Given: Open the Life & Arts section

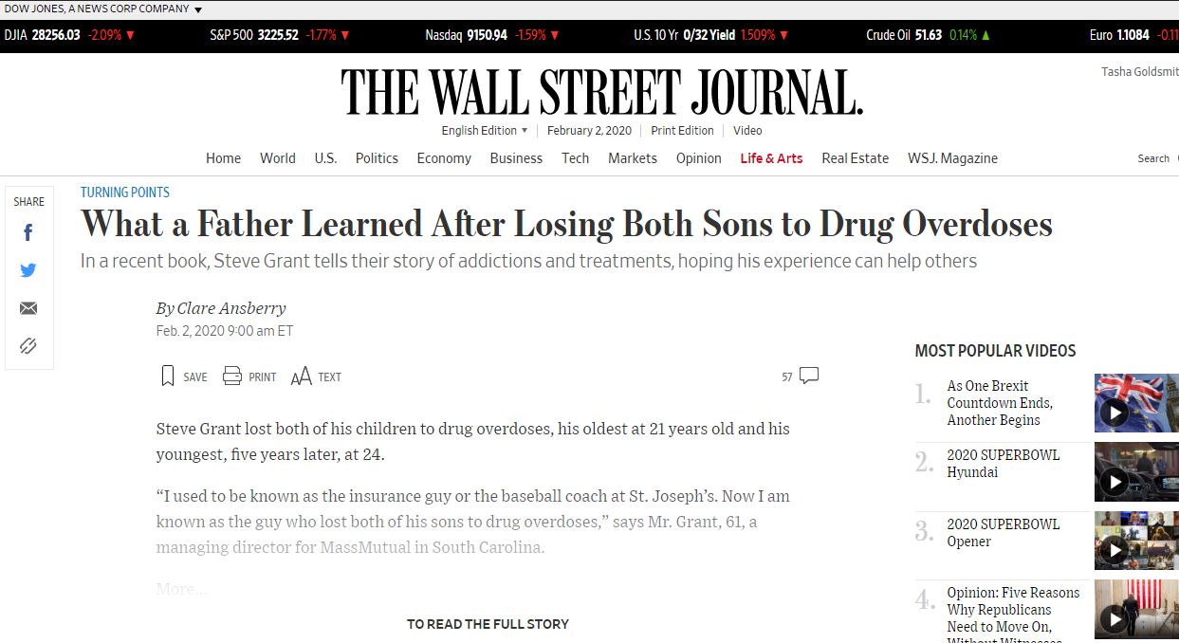Looking at the screenshot, I should [771, 158].
